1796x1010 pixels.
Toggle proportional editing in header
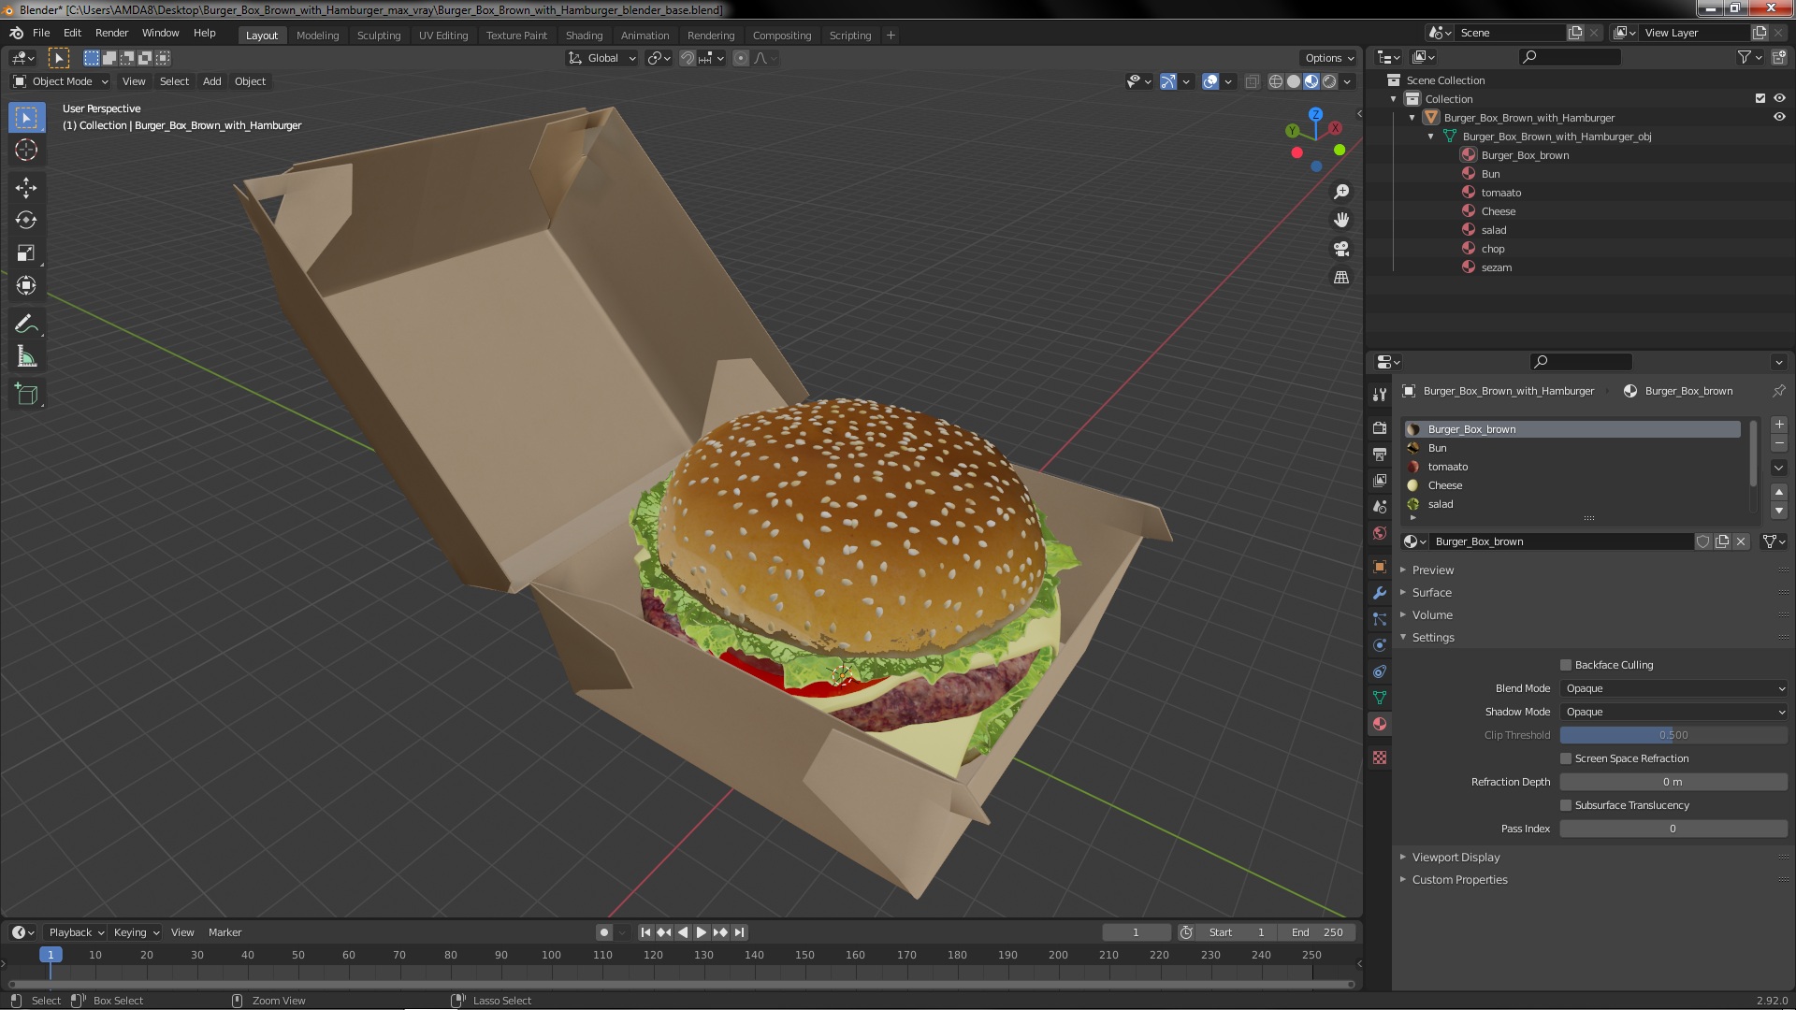point(741,58)
